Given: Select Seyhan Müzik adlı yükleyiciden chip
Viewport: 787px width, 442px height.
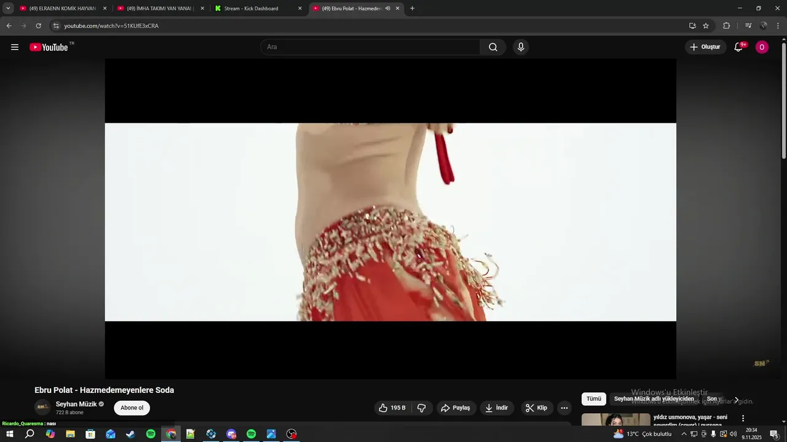Looking at the screenshot, I should (x=654, y=399).
